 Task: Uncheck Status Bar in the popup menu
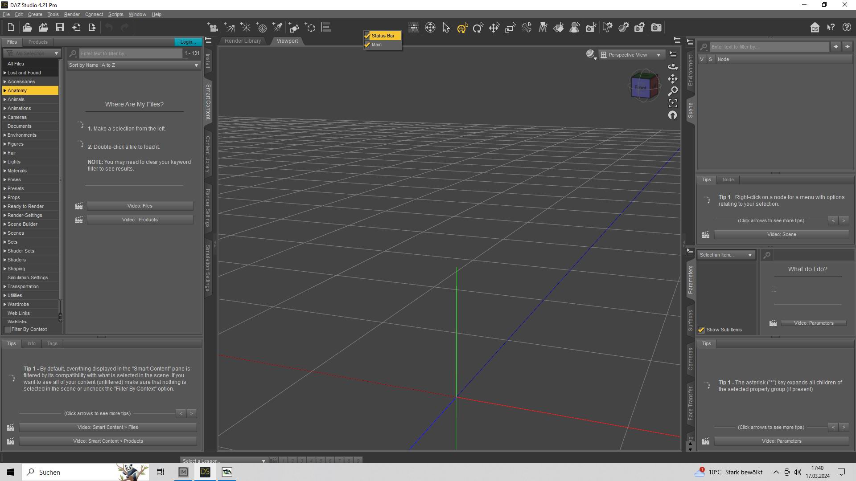[383, 36]
